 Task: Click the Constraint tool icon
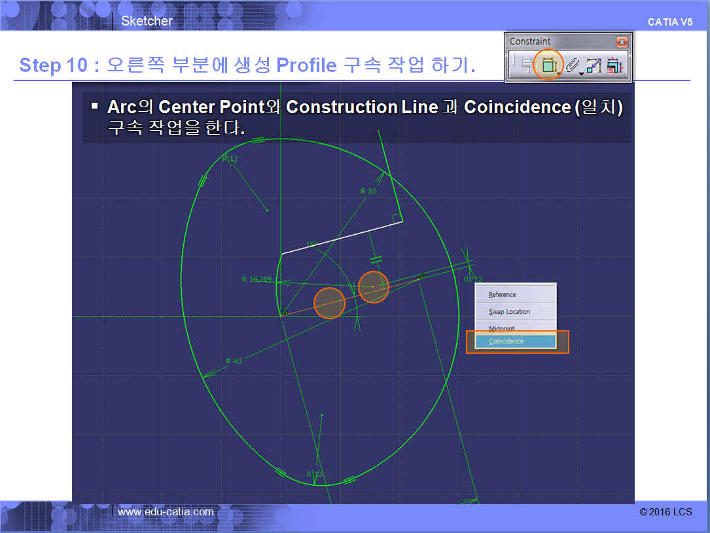548,65
